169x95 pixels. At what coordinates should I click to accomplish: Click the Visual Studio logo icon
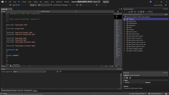2,2
